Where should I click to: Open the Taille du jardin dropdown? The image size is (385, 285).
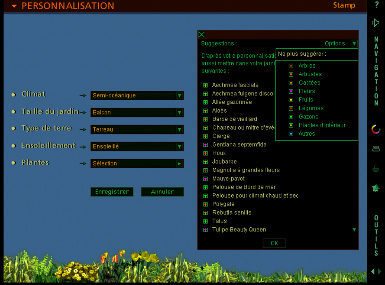[x=179, y=113]
